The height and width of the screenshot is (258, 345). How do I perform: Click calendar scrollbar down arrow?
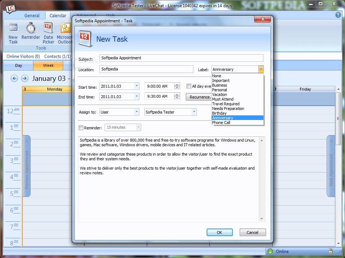(x=339, y=244)
